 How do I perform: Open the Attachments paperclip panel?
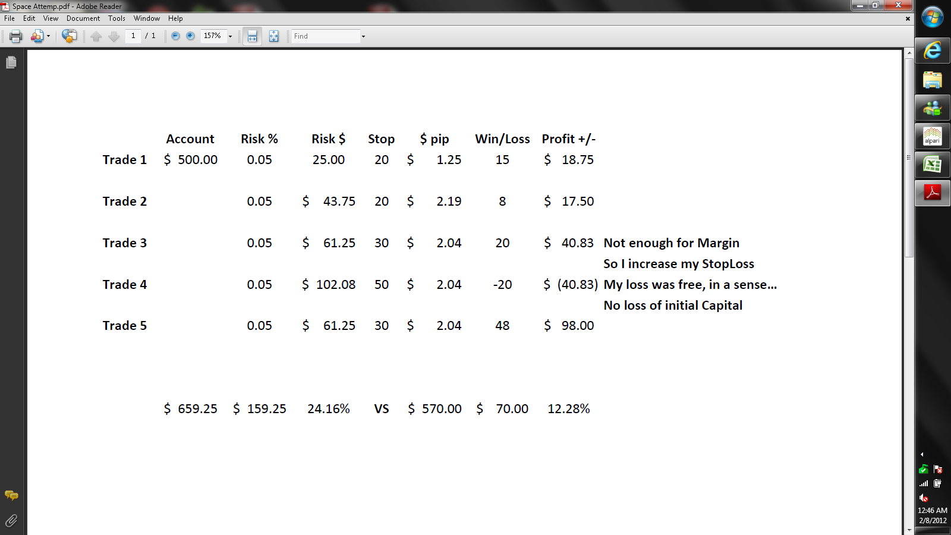(x=11, y=521)
